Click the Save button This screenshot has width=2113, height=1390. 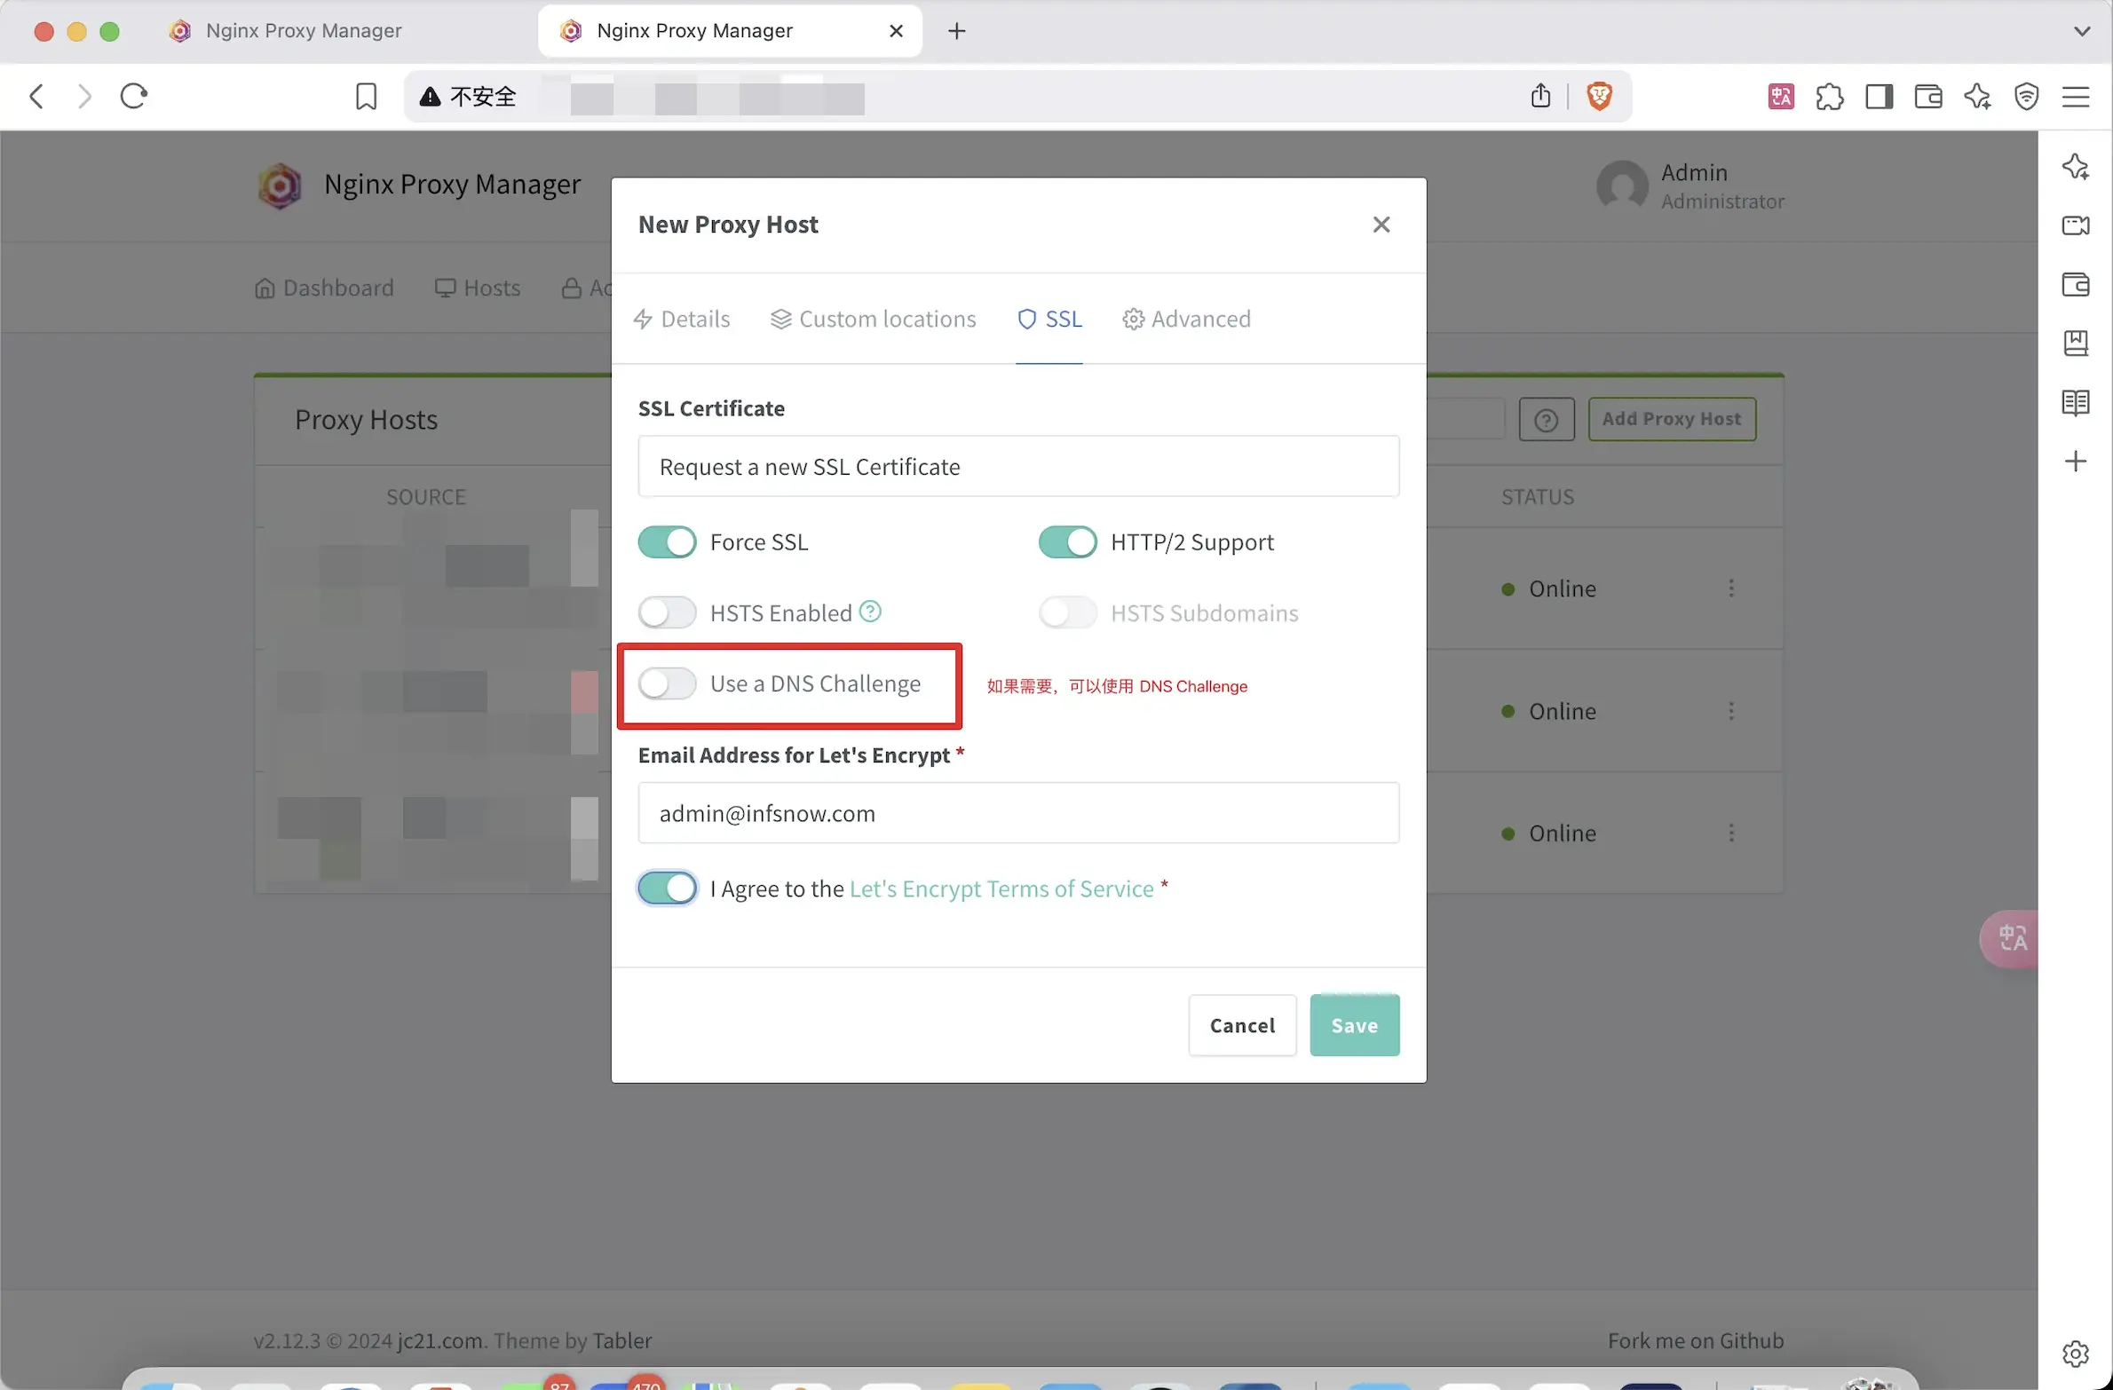coord(1354,1025)
